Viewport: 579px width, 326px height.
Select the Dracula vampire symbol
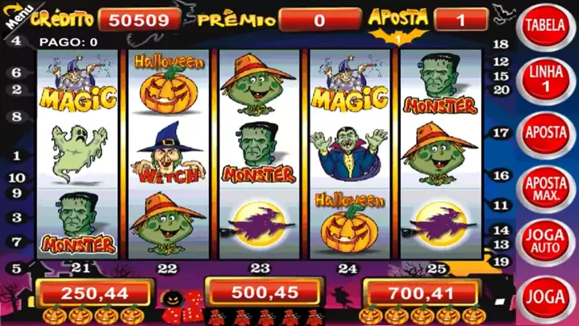(349, 153)
